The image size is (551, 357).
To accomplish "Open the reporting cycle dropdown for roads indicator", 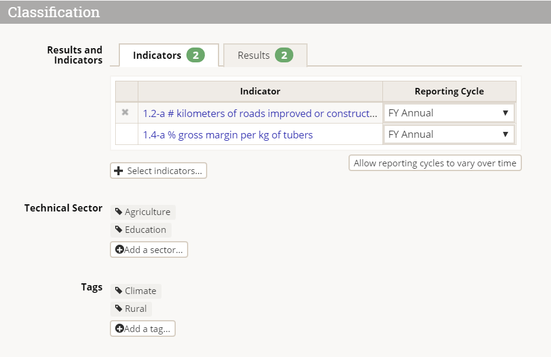I will pos(449,113).
